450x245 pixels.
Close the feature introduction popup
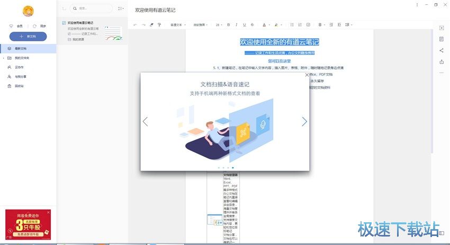[307, 75]
